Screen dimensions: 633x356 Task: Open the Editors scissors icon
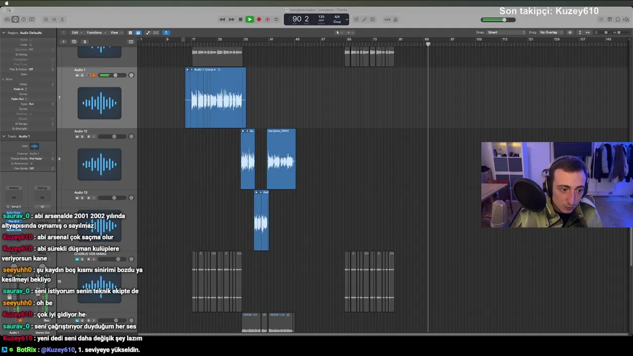(x=62, y=19)
